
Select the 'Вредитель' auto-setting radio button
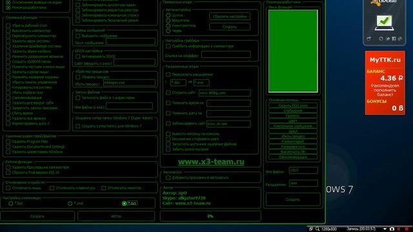tap(168, 20)
